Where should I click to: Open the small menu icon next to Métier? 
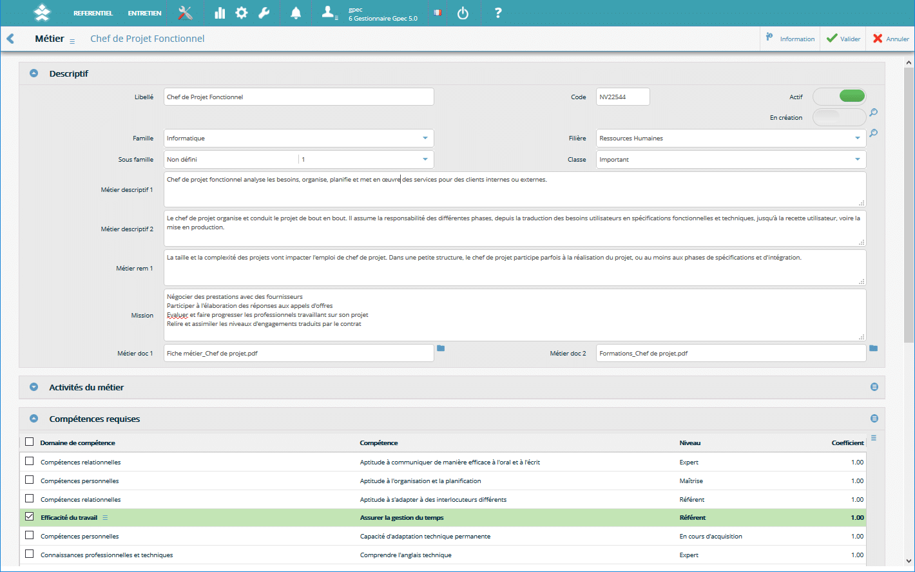[72, 41]
